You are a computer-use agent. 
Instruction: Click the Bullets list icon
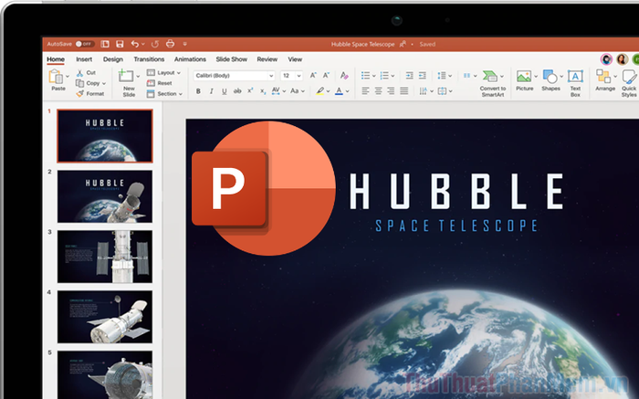click(365, 76)
